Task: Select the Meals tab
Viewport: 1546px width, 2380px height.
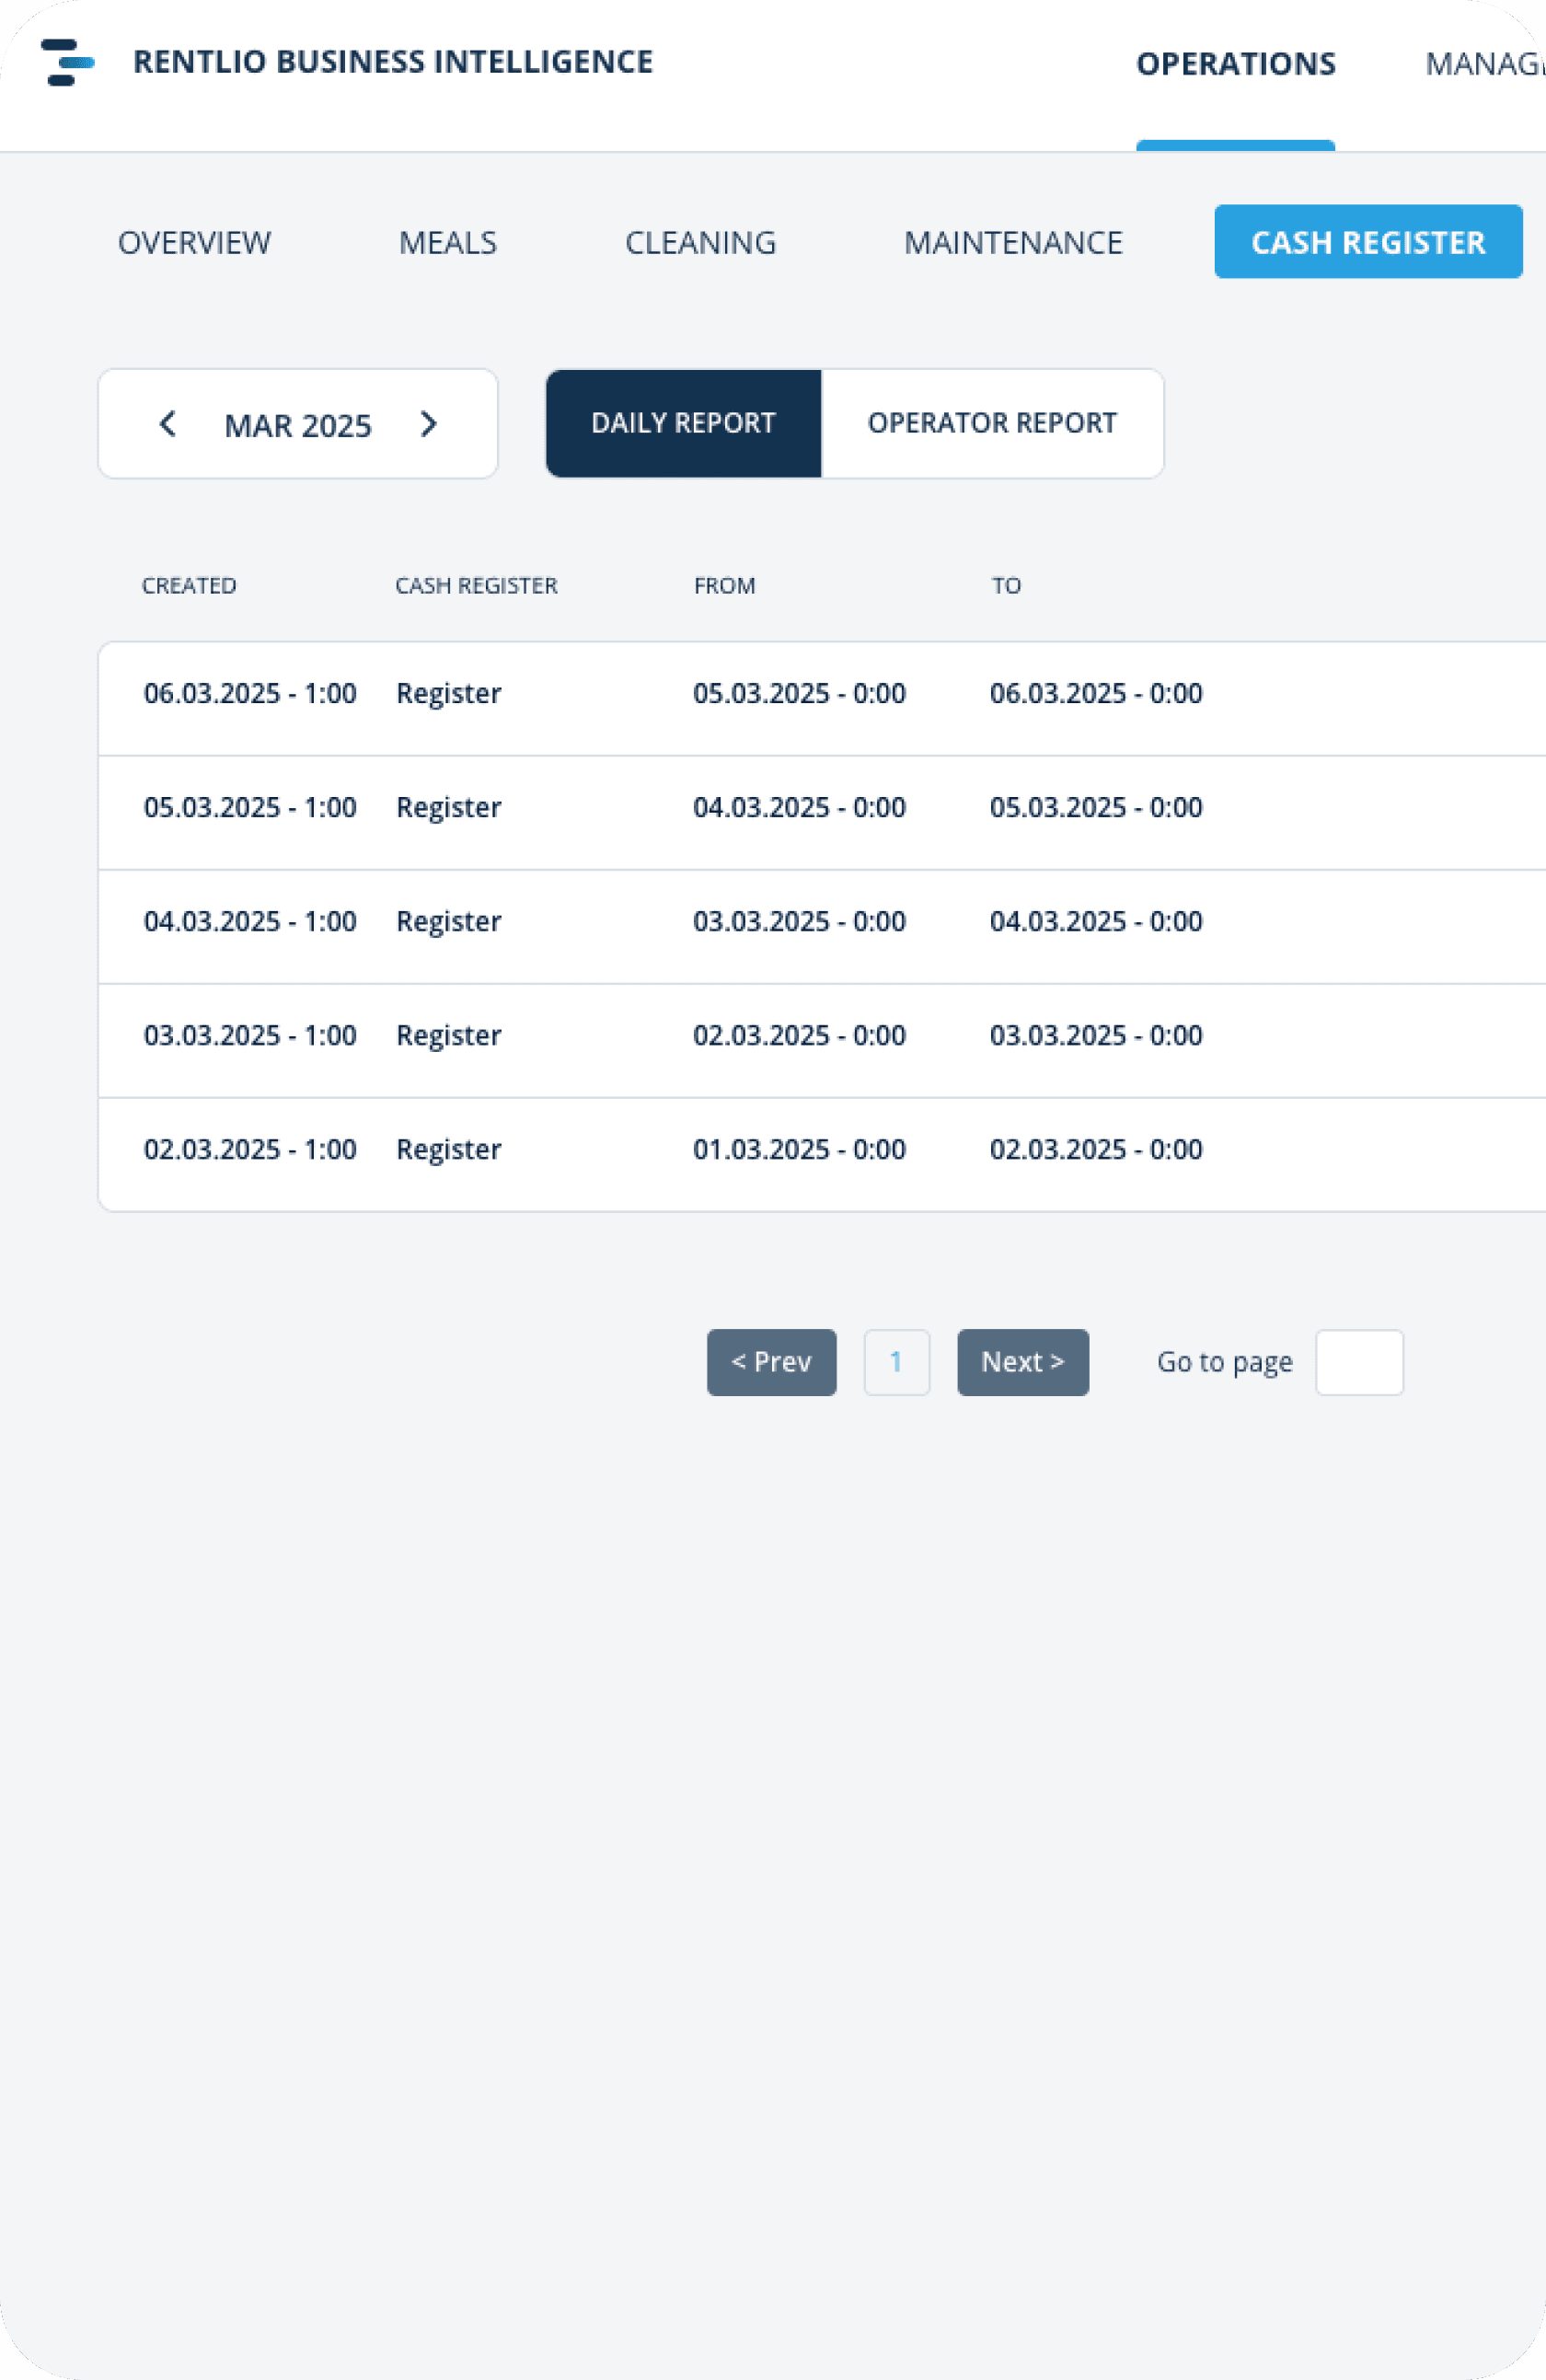Action: point(448,241)
